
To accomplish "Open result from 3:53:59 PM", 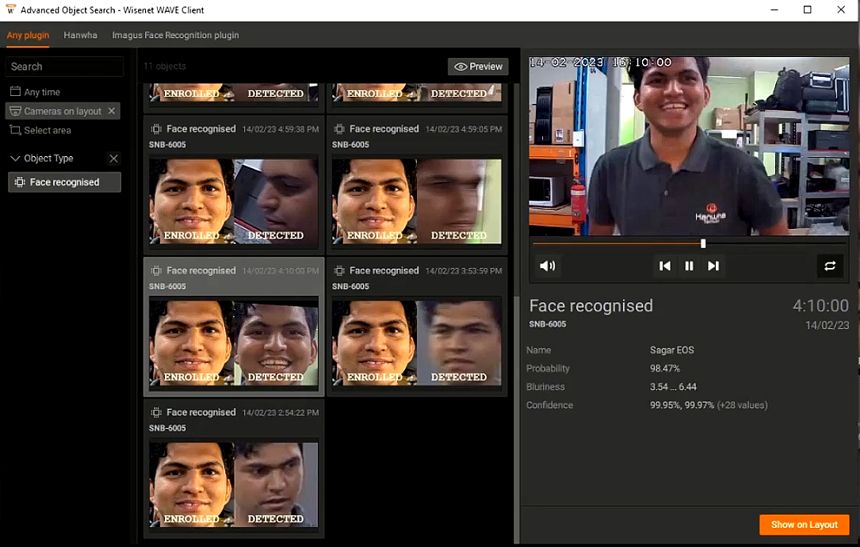I will tap(417, 327).
